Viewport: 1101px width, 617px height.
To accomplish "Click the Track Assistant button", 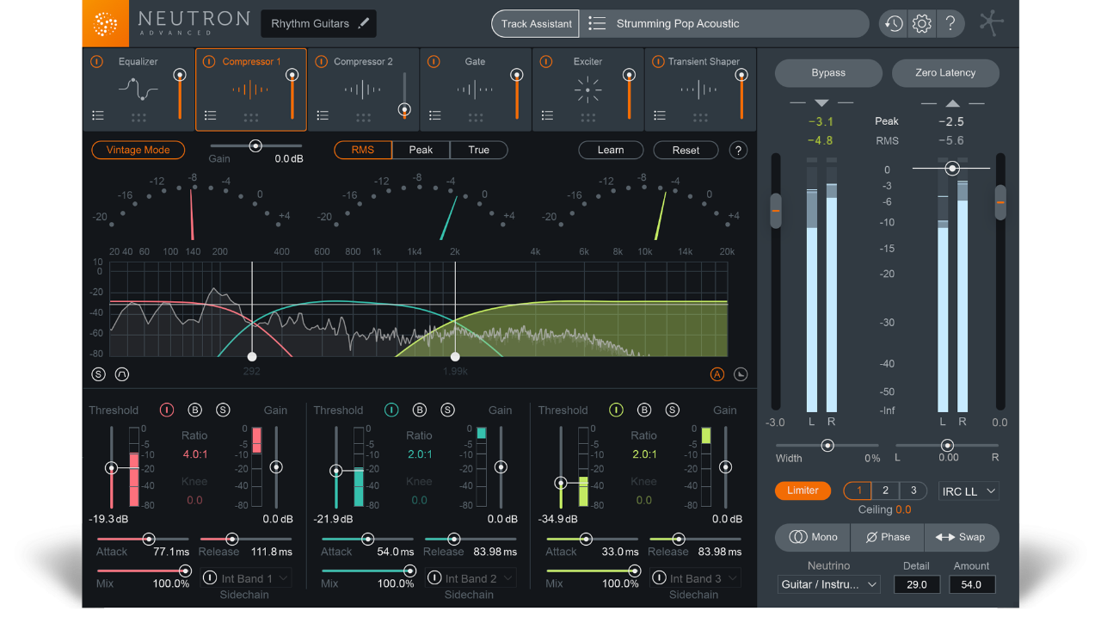I will (x=536, y=24).
